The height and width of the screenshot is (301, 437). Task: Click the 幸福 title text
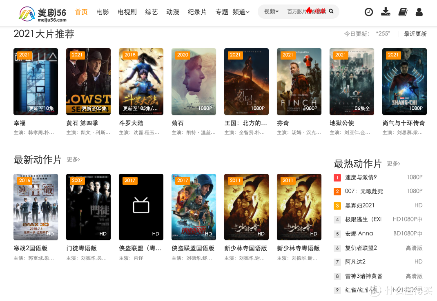point(20,123)
